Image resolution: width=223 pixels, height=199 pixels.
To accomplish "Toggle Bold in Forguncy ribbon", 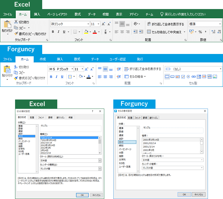I will click(51, 77).
